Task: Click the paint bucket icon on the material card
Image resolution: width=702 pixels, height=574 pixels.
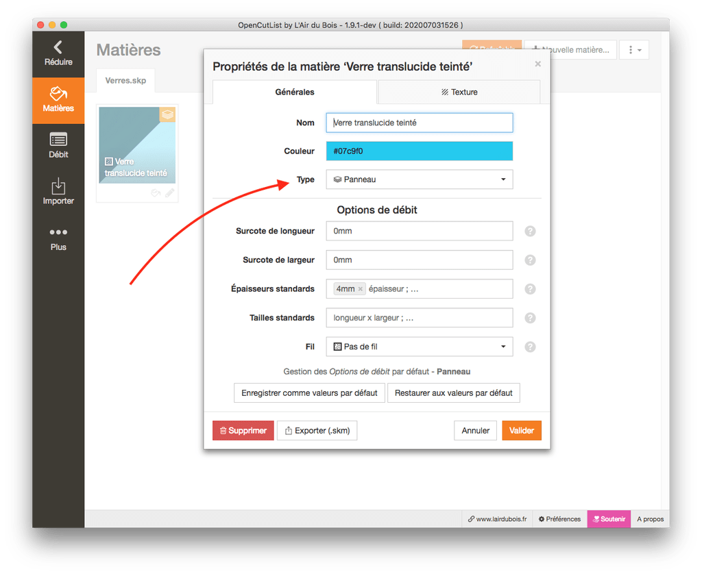Action: 156,193
